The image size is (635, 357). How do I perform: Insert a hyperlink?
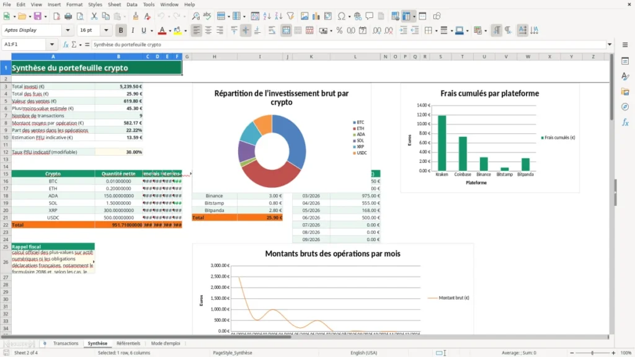click(x=358, y=16)
